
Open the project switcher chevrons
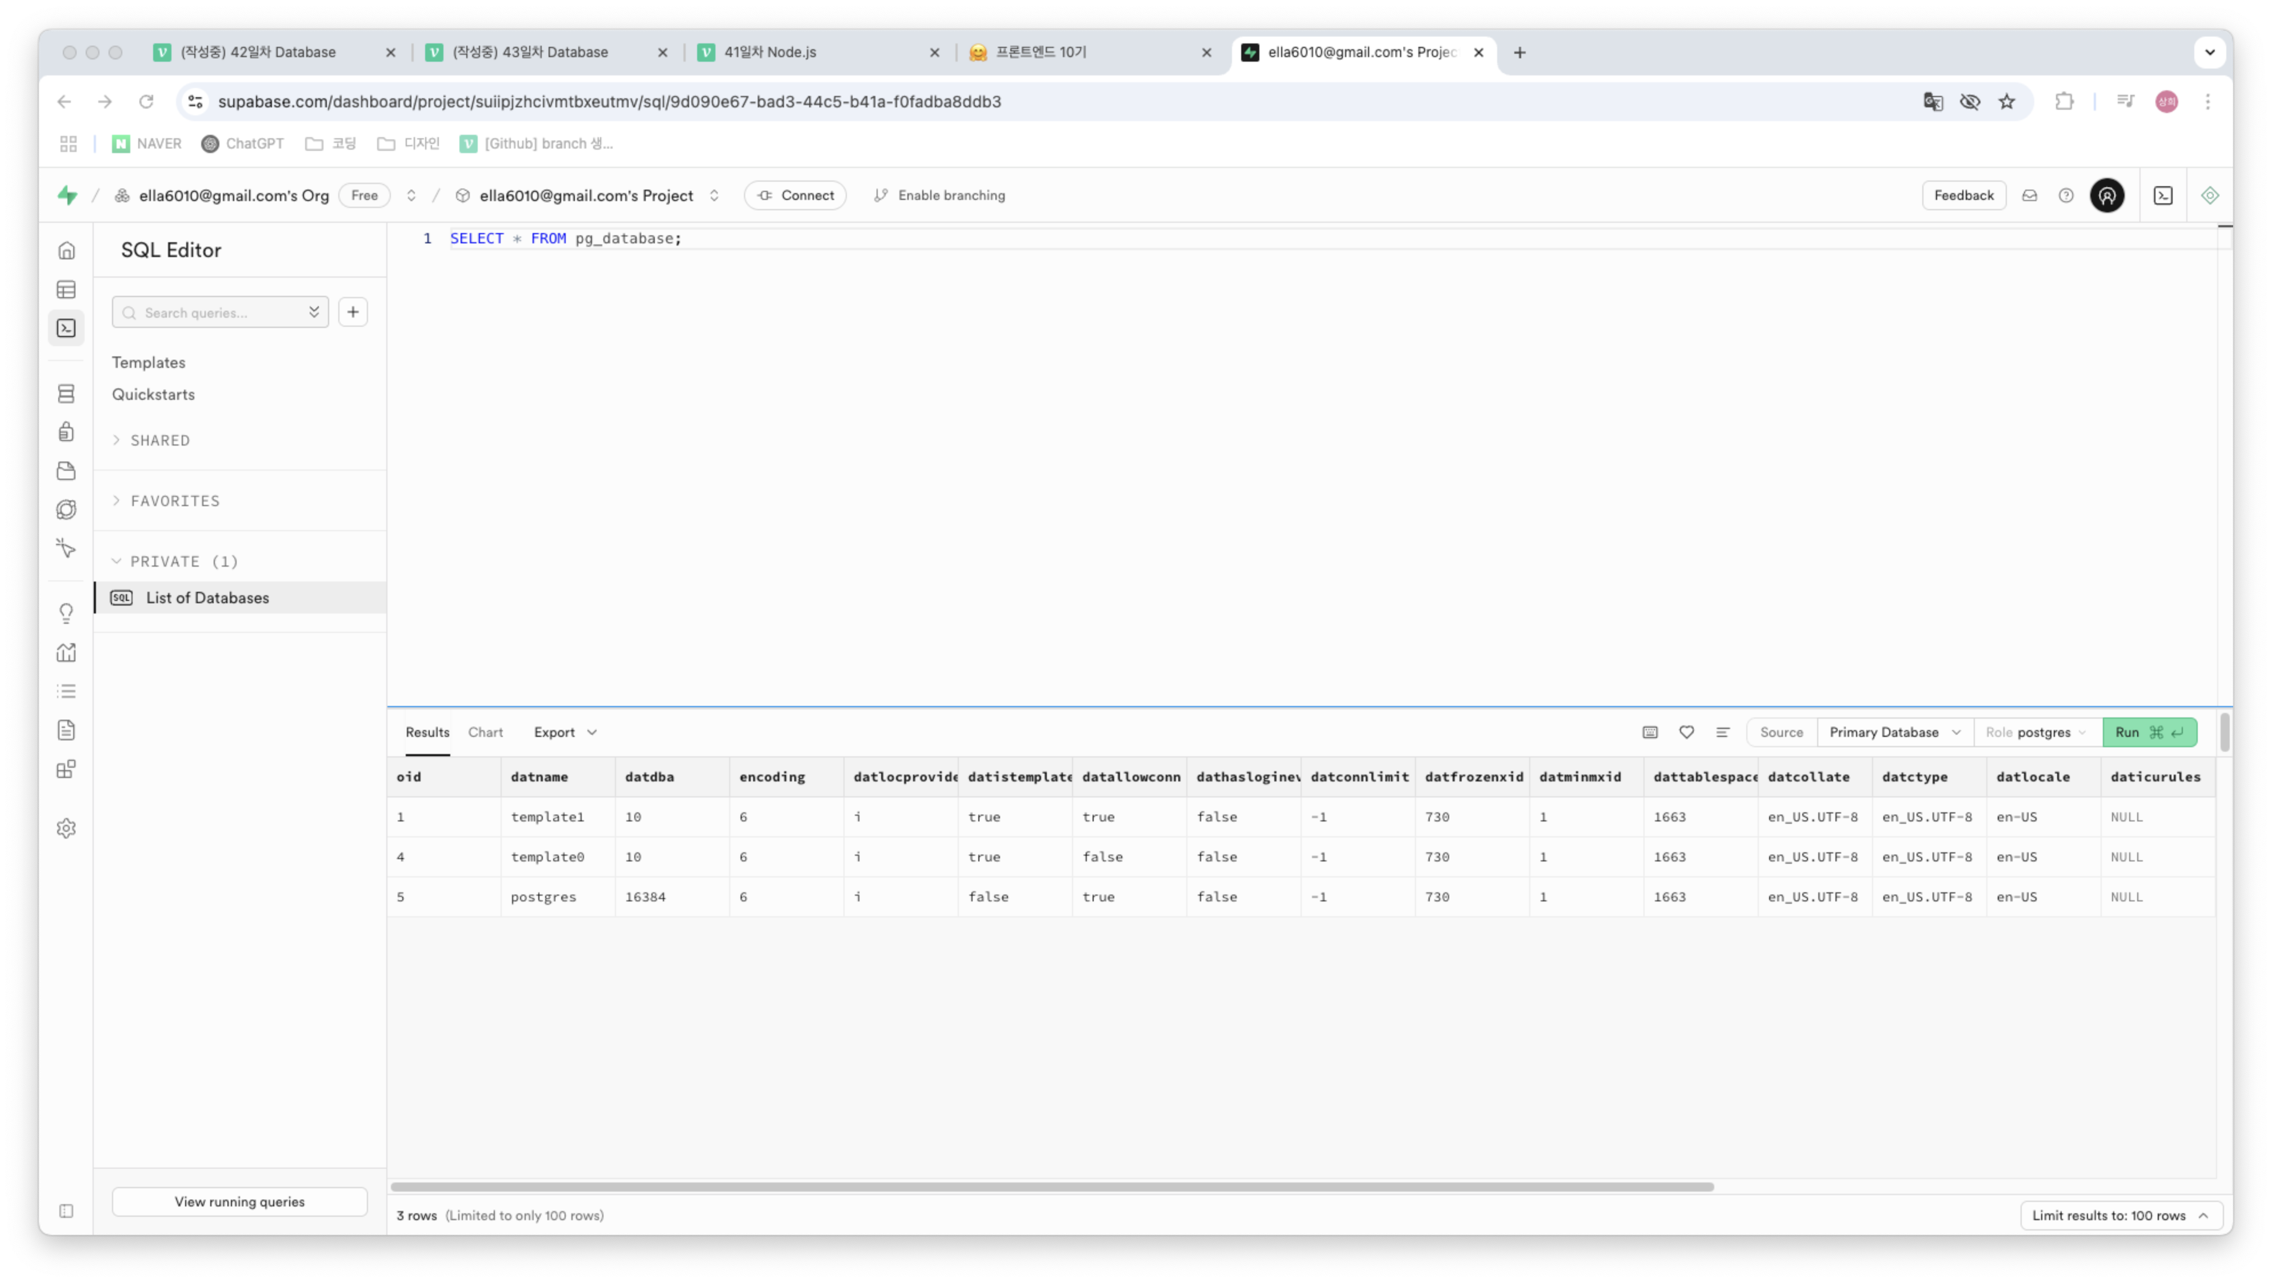[714, 195]
